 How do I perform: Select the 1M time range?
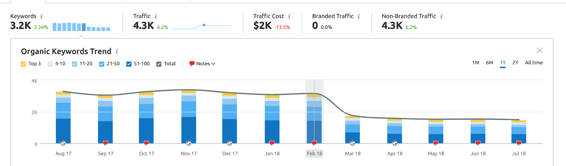point(475,63)
